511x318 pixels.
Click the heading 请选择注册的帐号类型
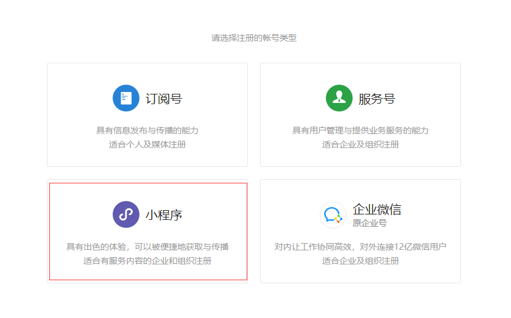tap(254, 38)
